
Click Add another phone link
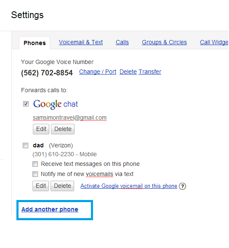[x=50, y=209]
